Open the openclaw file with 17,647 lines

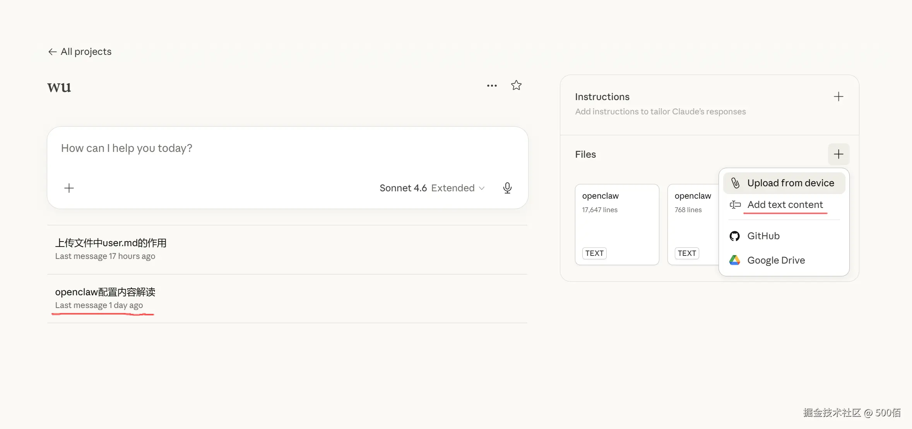617,224
